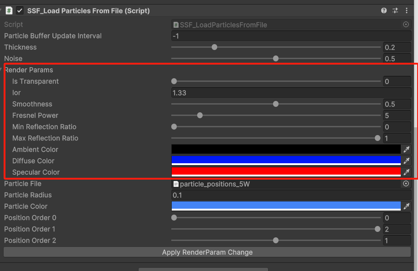418x271 pixels.
Task: Click the Thickness value field
Action: point(397,47)
